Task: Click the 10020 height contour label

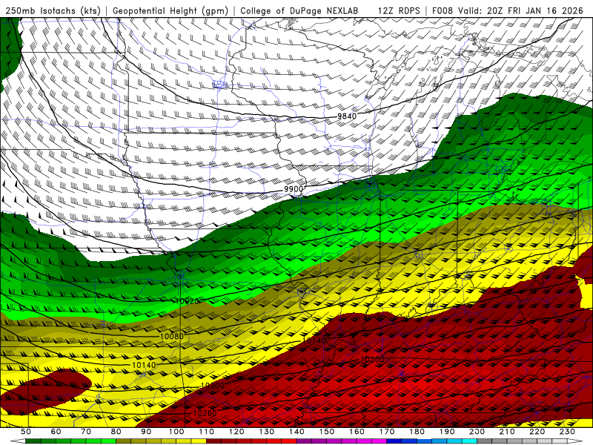Action: click(x=188, y=301)
